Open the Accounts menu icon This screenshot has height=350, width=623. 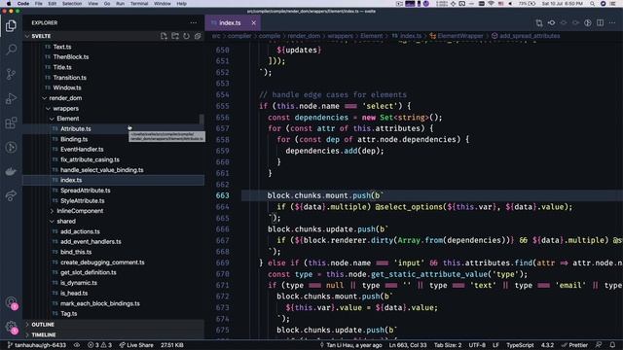click(11, 302)
